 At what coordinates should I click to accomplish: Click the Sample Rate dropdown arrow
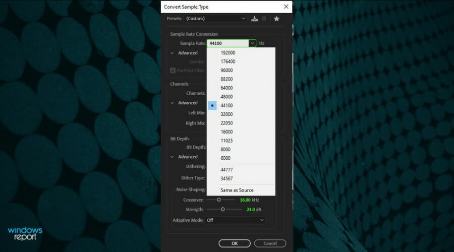252,43
